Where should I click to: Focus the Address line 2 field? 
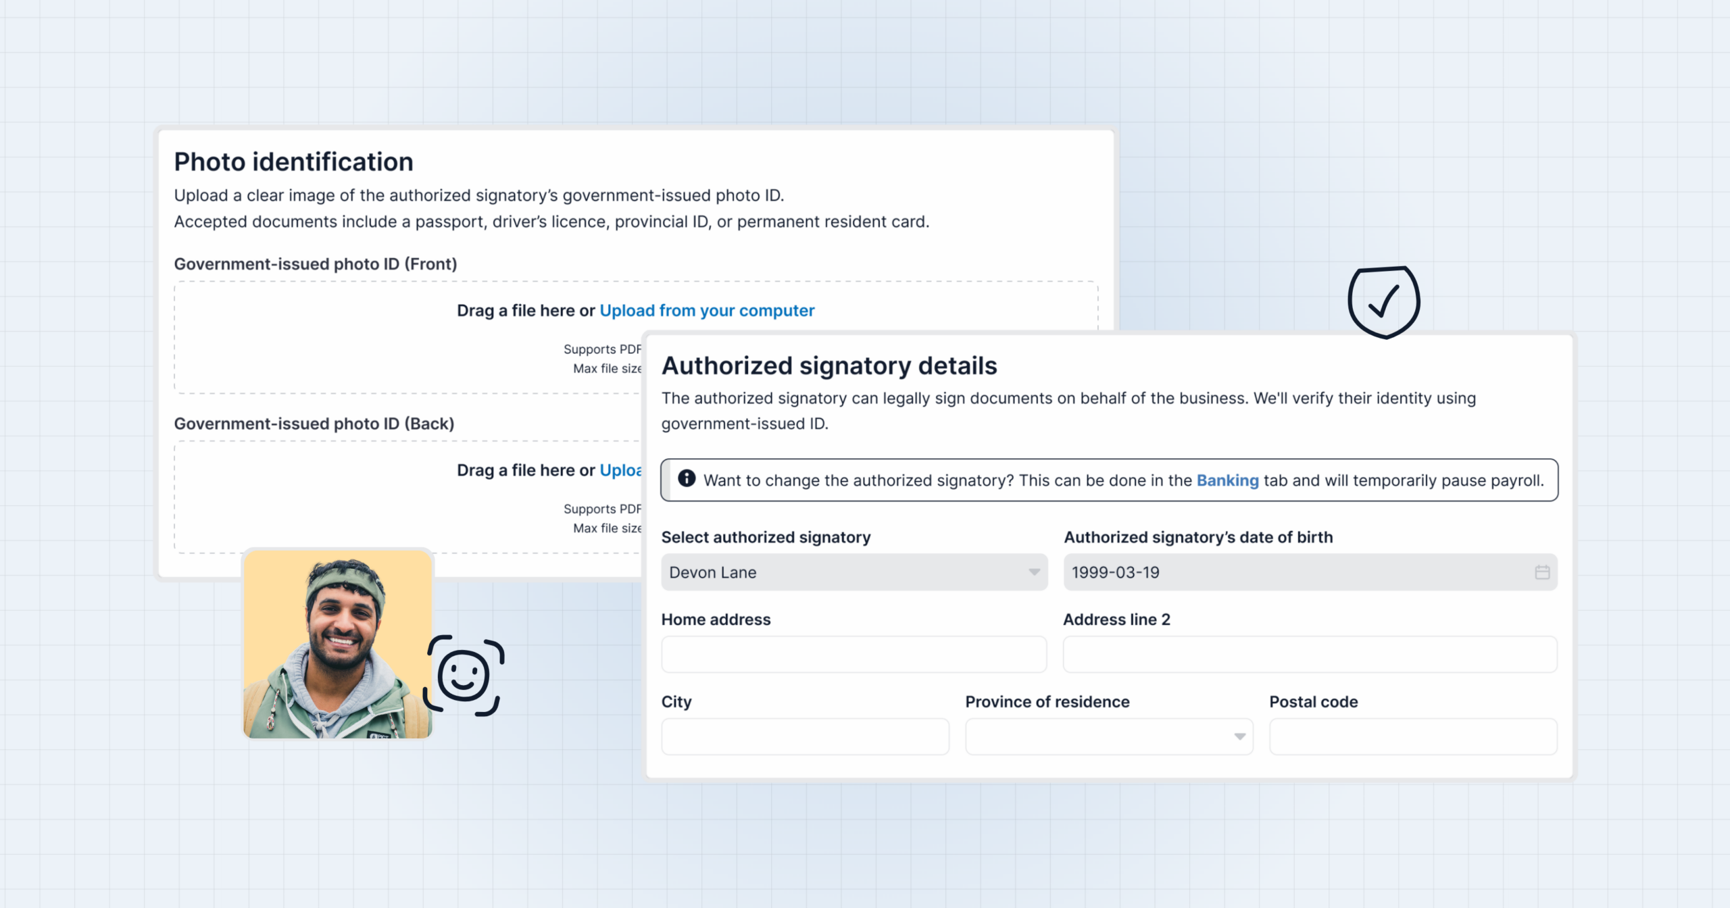click(x=1310, y=654)
